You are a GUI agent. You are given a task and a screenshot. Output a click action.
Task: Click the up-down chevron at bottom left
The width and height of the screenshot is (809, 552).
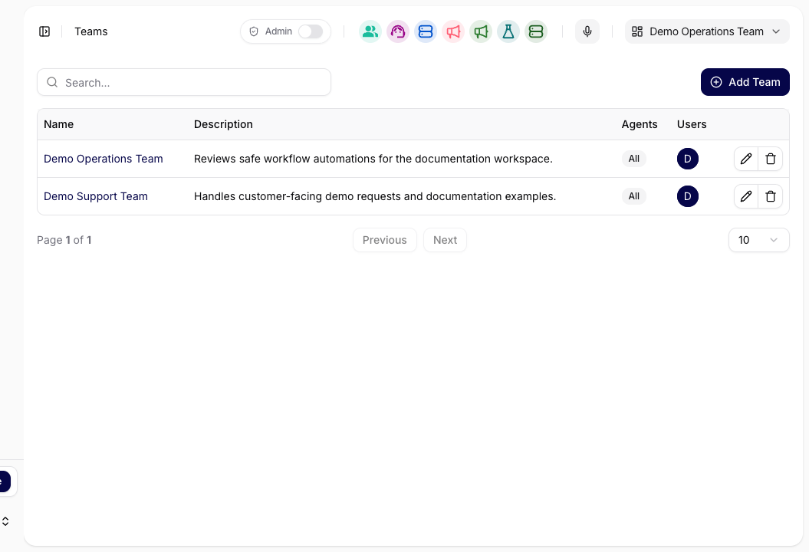click(x=5, y=521)
